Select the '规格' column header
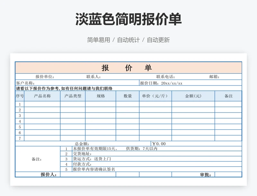 click(x=101, y=96)
